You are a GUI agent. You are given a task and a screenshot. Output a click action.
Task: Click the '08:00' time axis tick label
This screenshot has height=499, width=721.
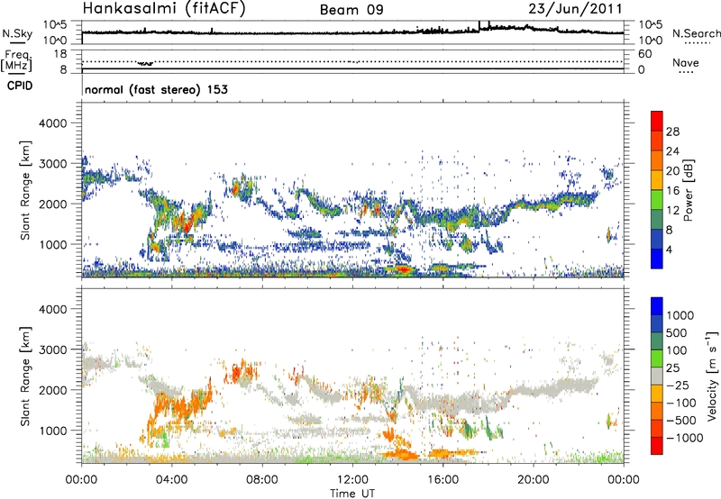point(262,480)
